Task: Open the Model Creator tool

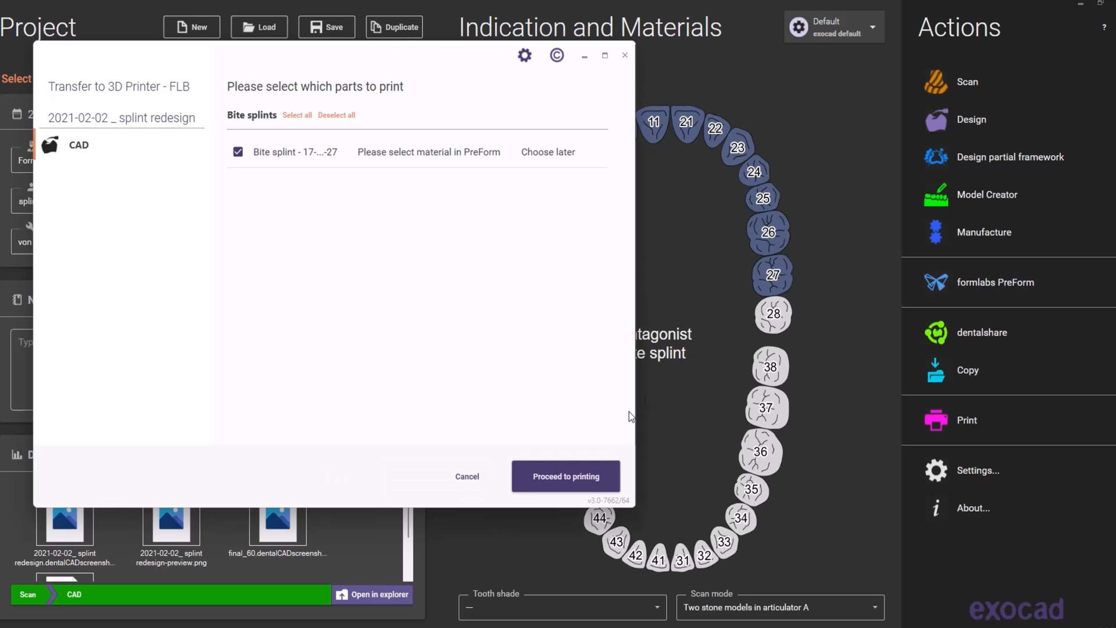Action: point(986,195)
